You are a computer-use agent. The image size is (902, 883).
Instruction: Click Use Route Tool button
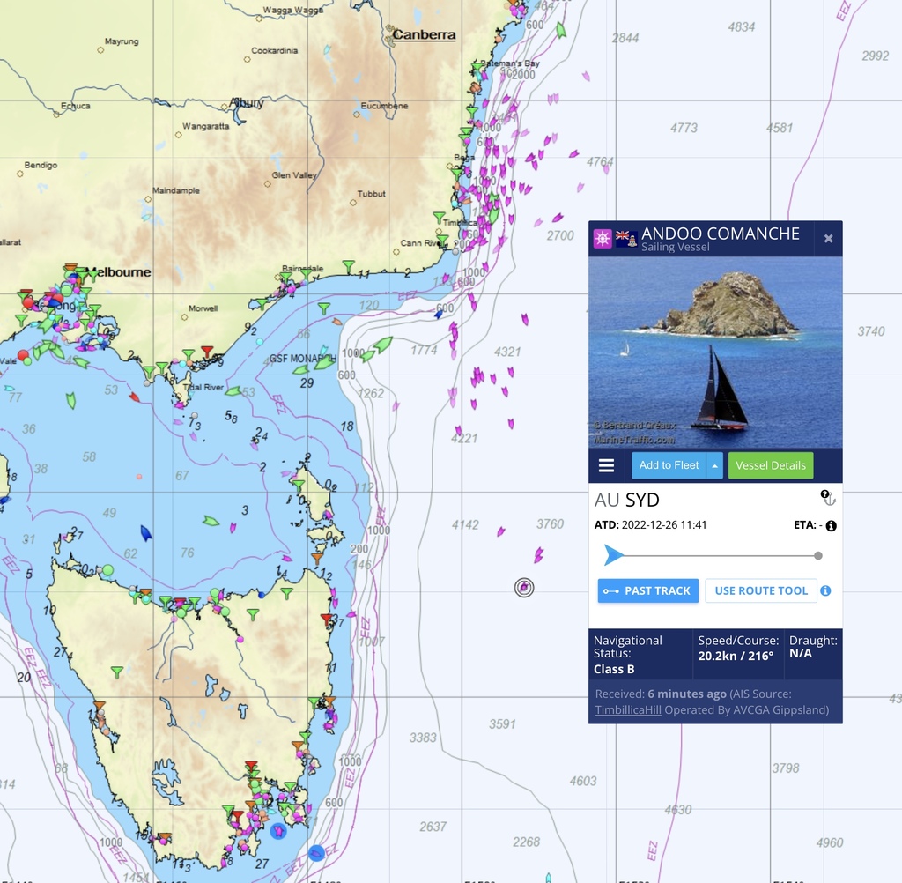(x=760, y=590)
